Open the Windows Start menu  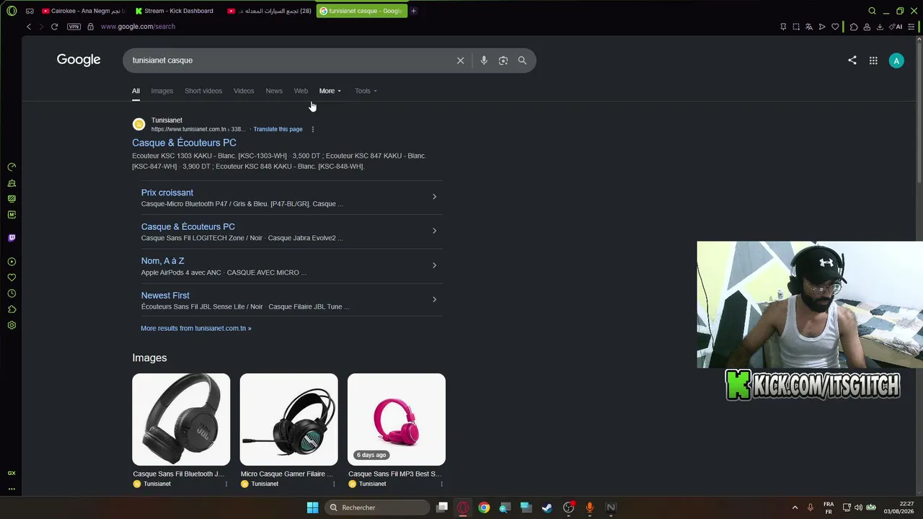[312, 507]
